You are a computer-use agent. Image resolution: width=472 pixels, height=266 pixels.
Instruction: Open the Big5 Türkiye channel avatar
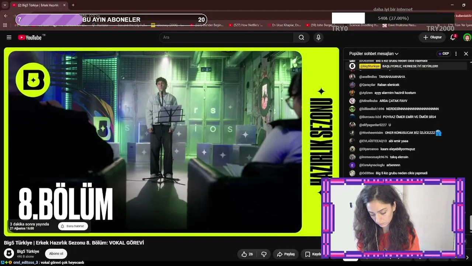pos(9,253)
